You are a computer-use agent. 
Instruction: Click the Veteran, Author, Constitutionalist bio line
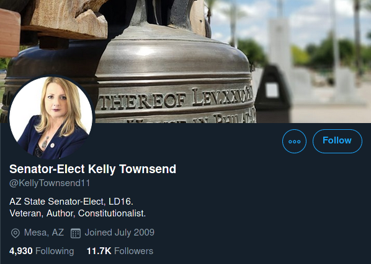click(78, 213)
